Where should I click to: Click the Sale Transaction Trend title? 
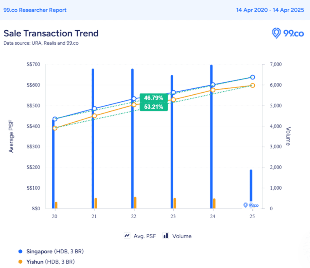pos(51,33)
